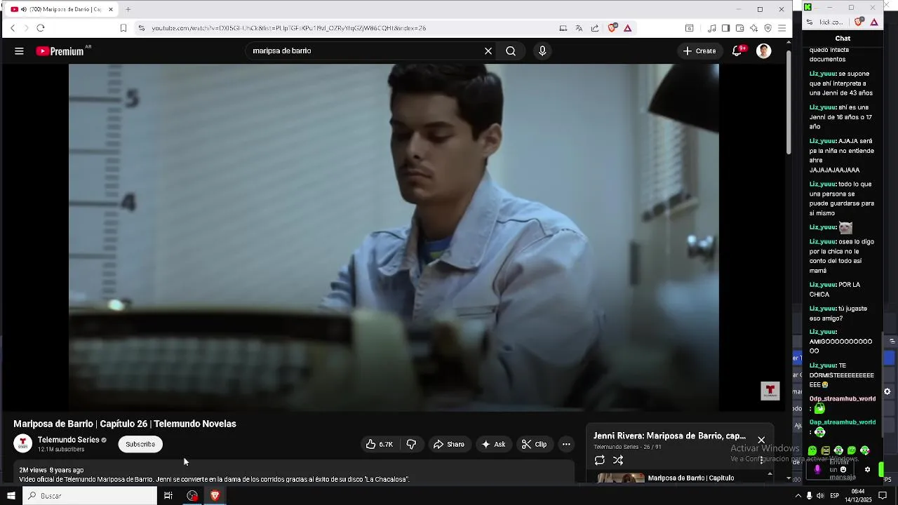
Task: Close the Mariposa de Barrio tab
Action: coord(110,9)
